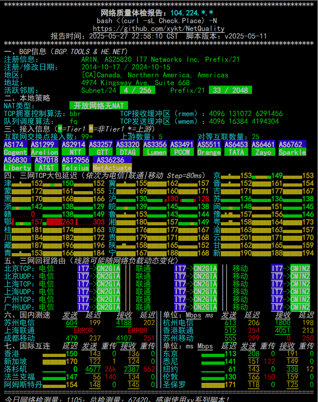Click the 东京 latency 113
This screenshot has width=318, height=402.
tap(230, 354)
